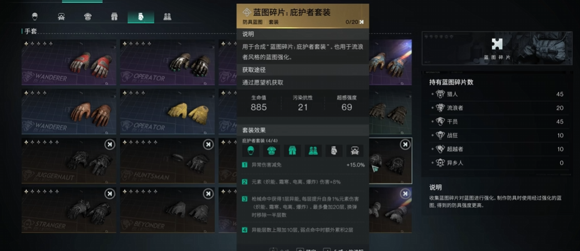Image resolution: width=580 pixels, height=251 pixels.
Task: Open the yellow Operator gloves blueprint
Action: [167, 112]
